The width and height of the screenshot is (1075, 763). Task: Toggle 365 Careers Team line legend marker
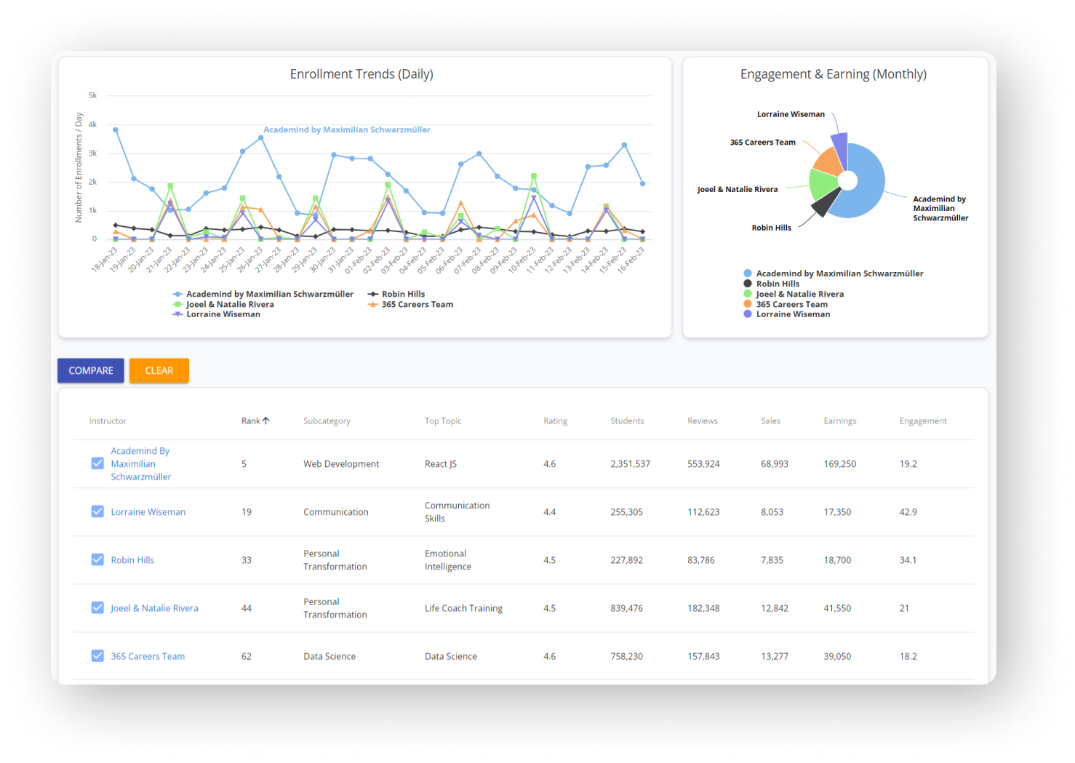[x=373, y=305]
